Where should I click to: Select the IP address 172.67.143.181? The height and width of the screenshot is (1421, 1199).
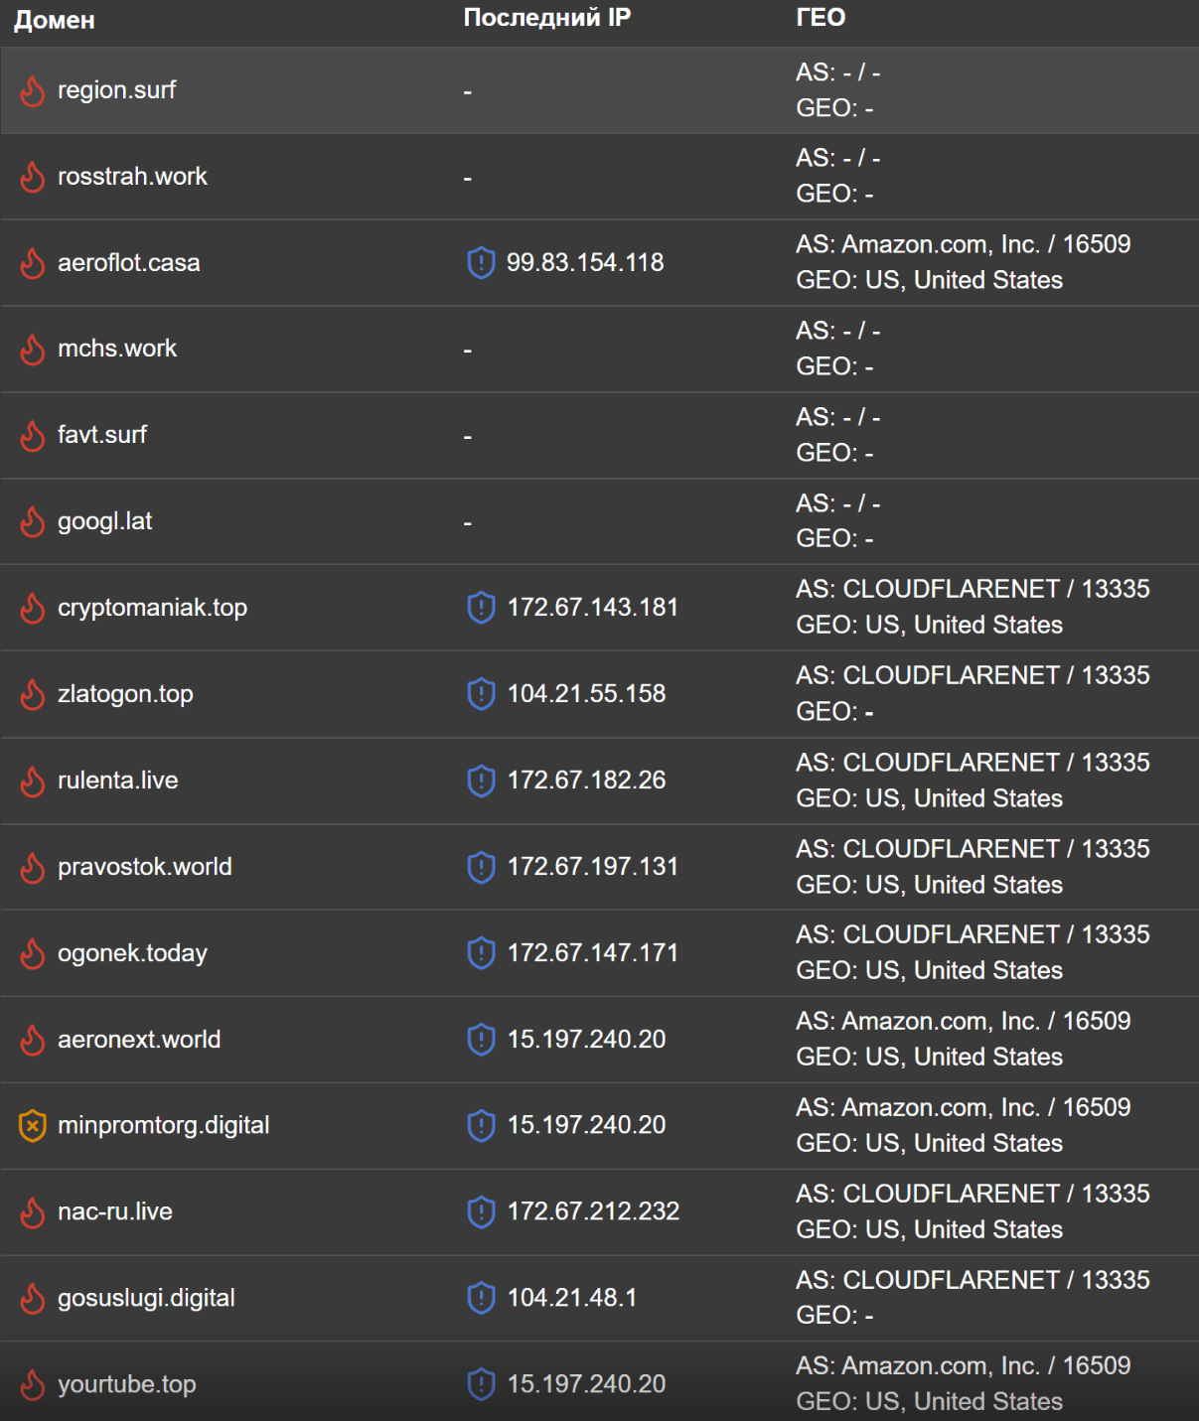pyautogui.click(x=593, y=608)
